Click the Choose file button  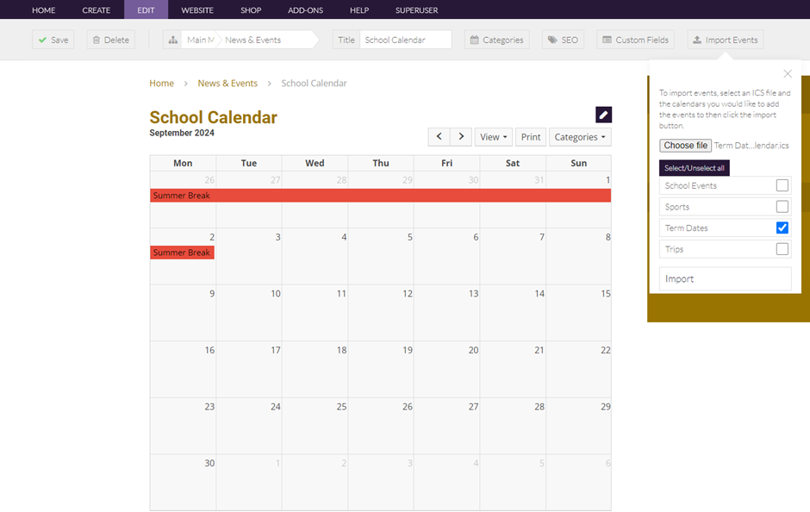pyautogui.click(x=686, y=146)
